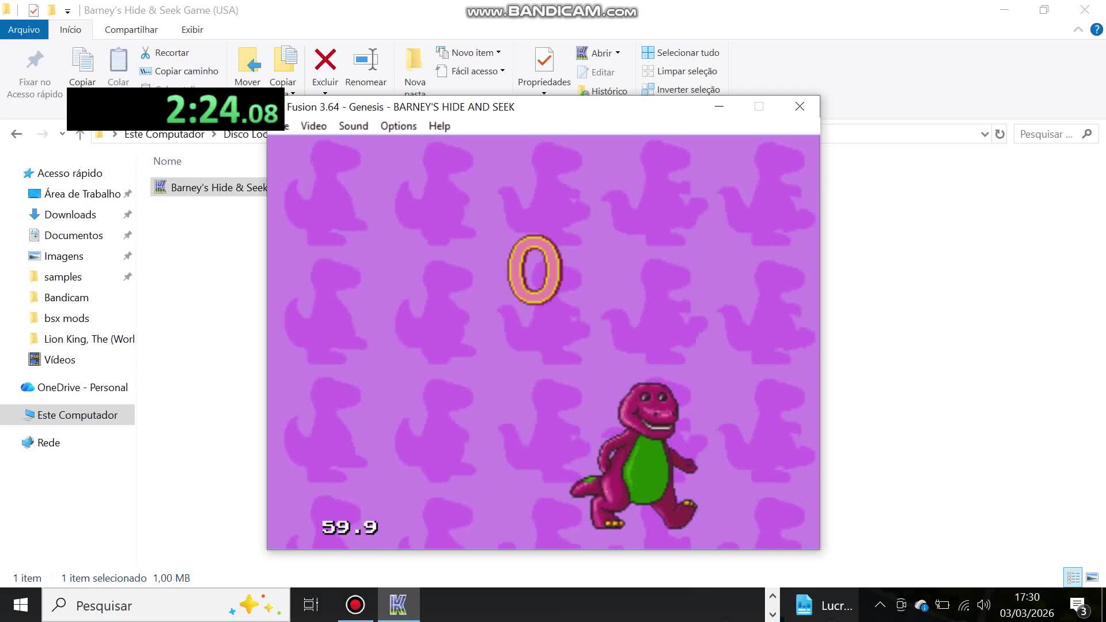Screen dimensions: 1106x622
Task: Click Inverter seleção in ribbon
Action: coord(680,89)
